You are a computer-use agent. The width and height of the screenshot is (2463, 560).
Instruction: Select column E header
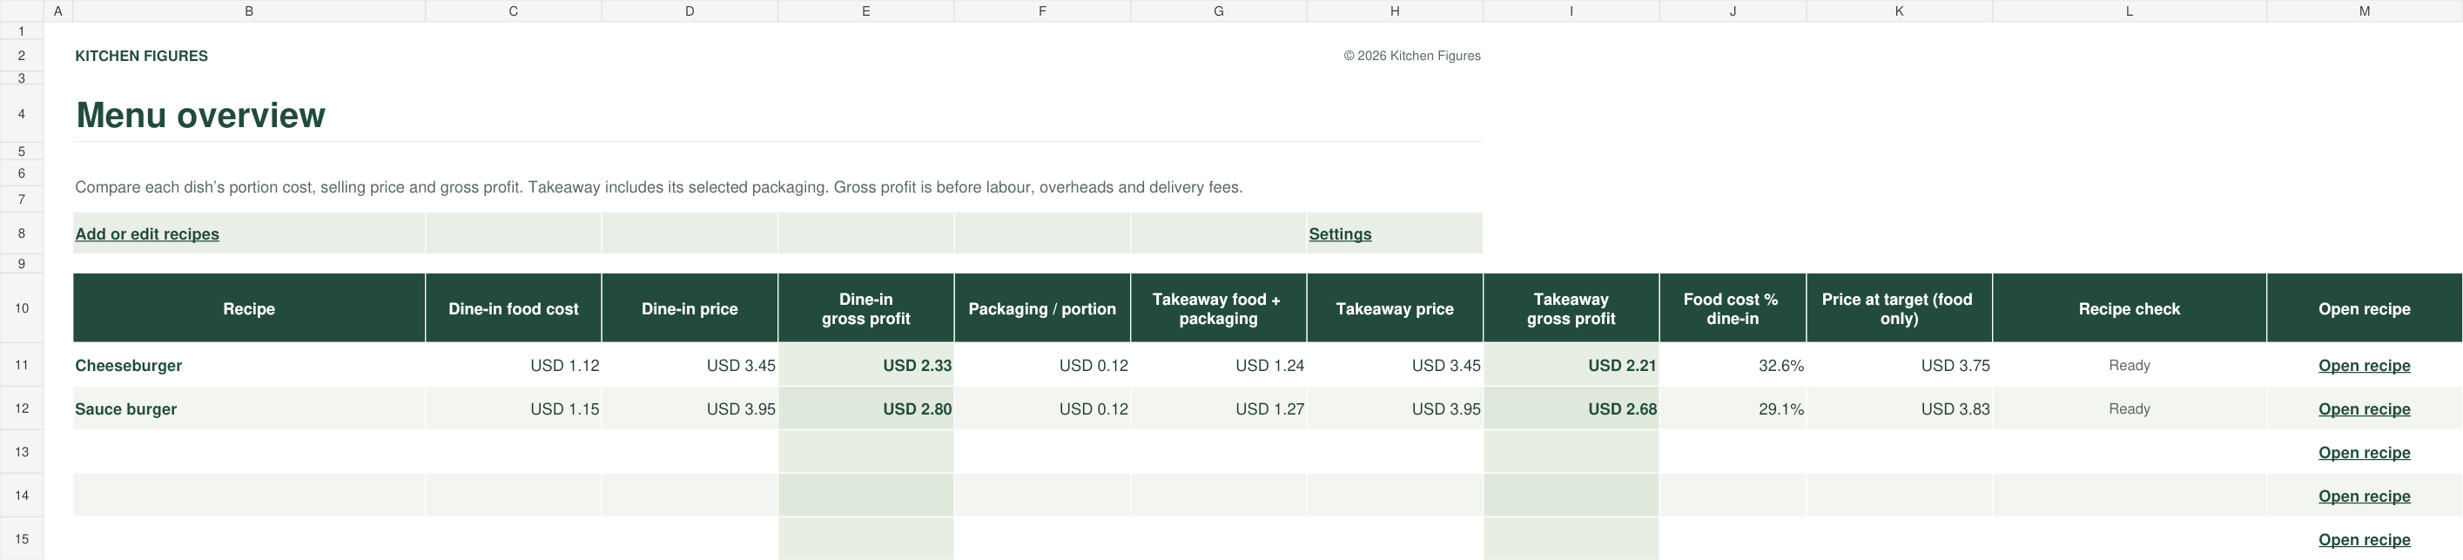click(866, 10)
